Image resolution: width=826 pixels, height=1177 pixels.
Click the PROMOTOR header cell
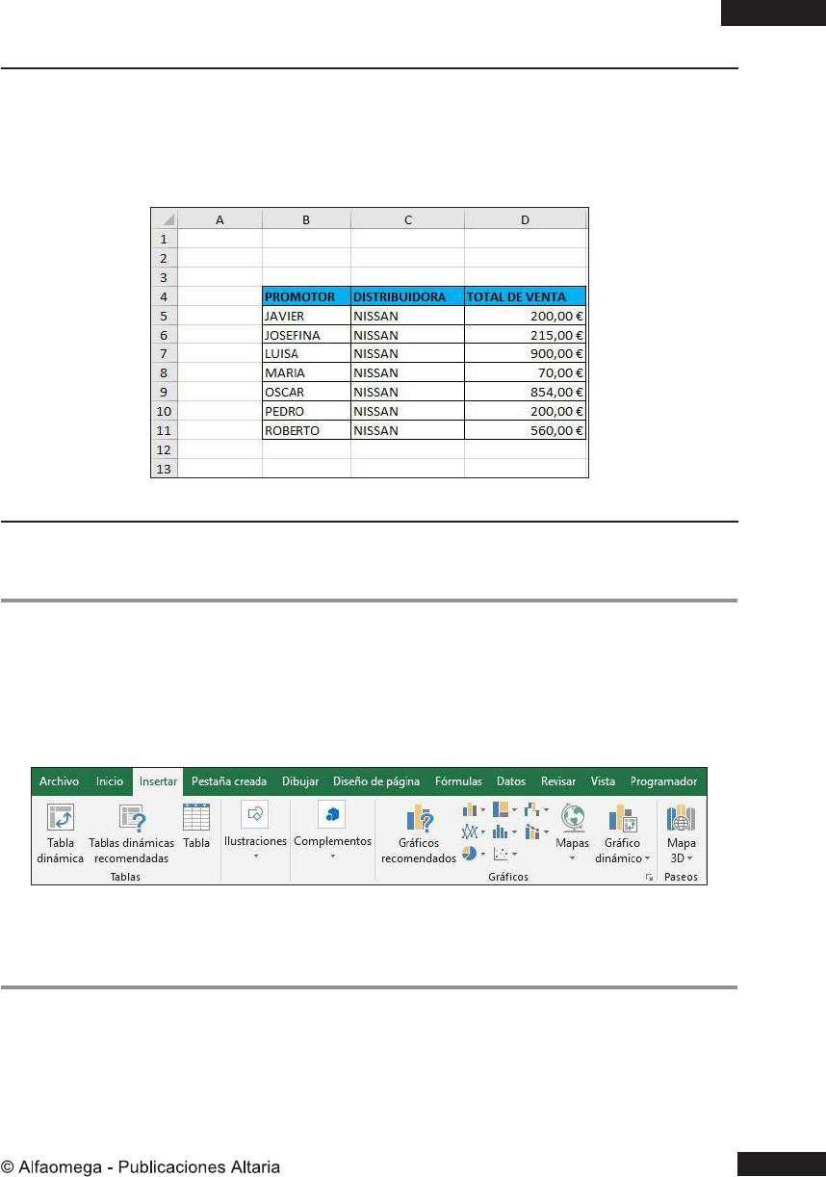(x=306, y=296)
